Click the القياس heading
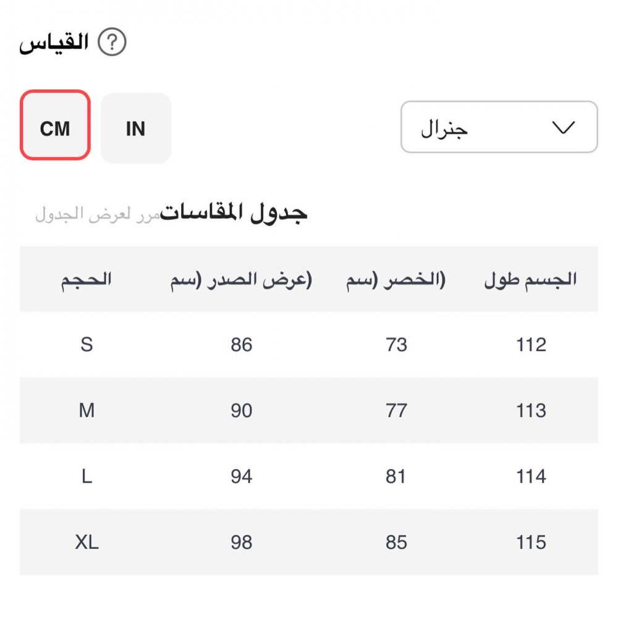618x618 pixels. pos(54,43)
